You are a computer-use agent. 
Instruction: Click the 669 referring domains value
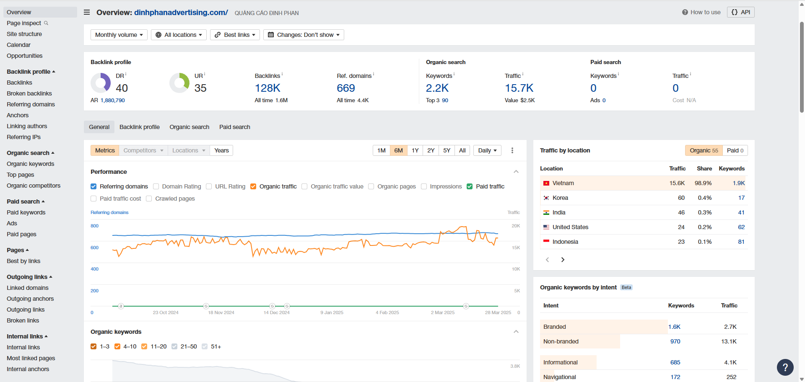coord(346,88)
